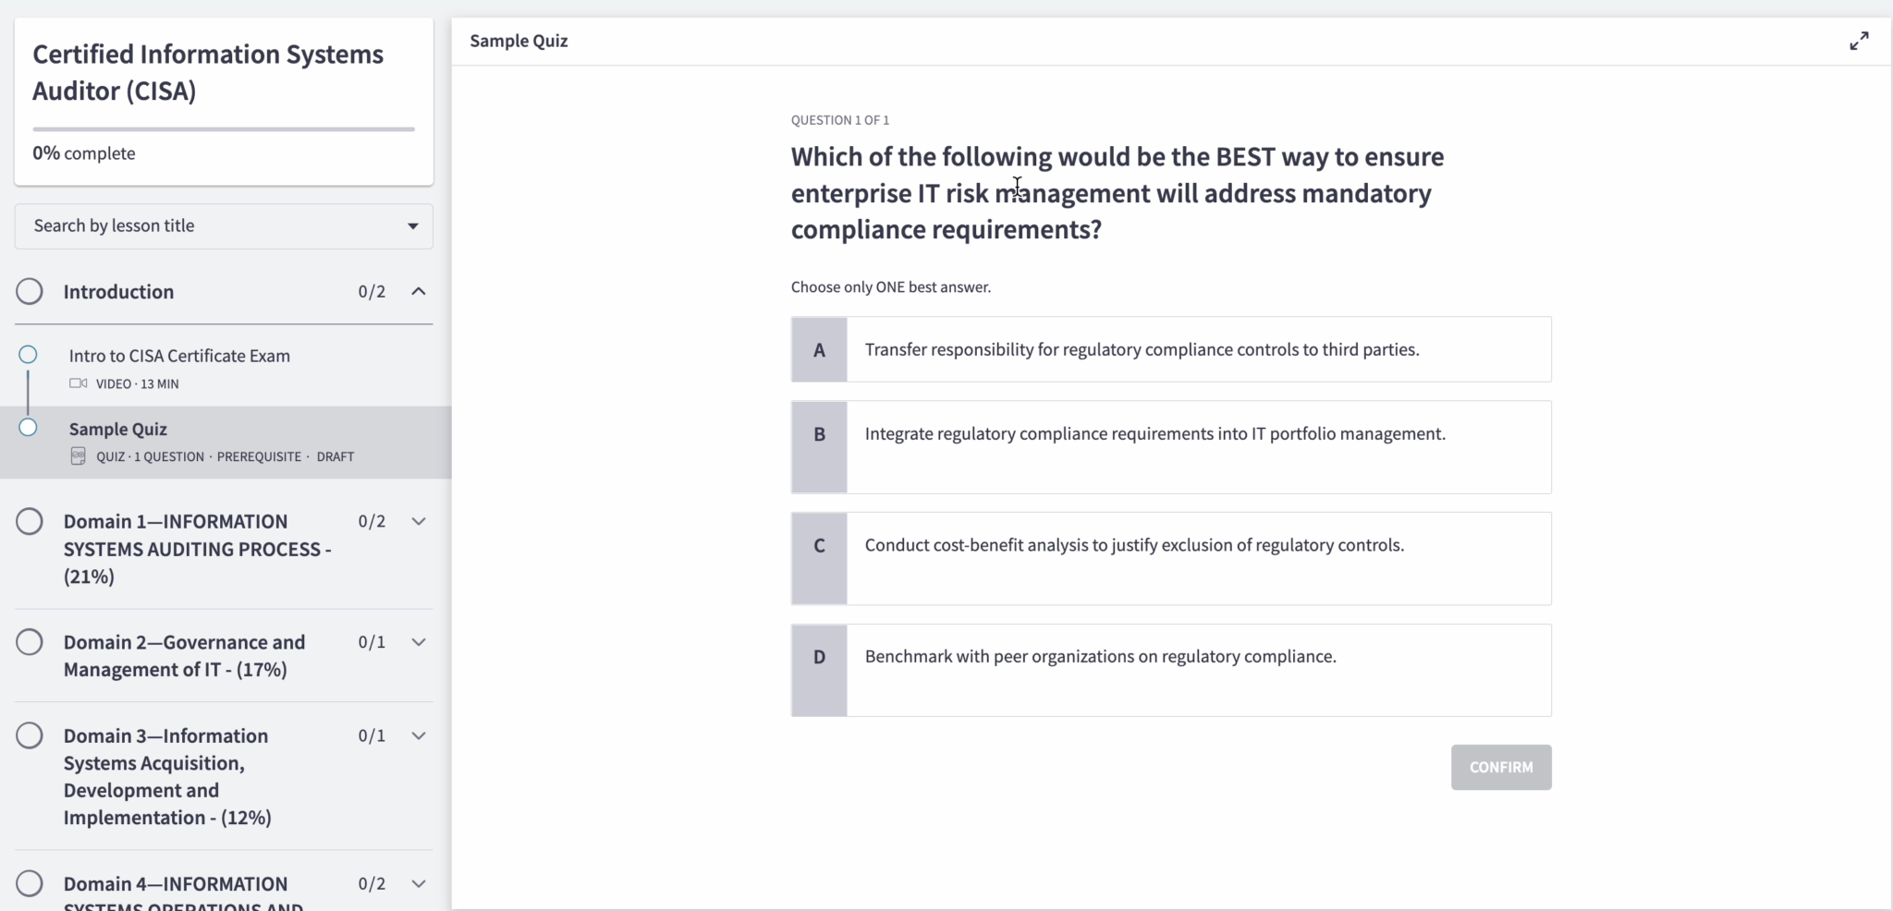
Task: Click the Certified Information Systems Auditor title
Action: point(207,72)
